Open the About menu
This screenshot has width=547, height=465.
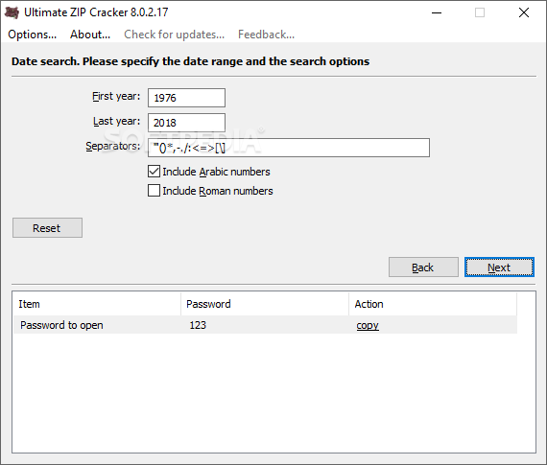click(x=90, y=35)
